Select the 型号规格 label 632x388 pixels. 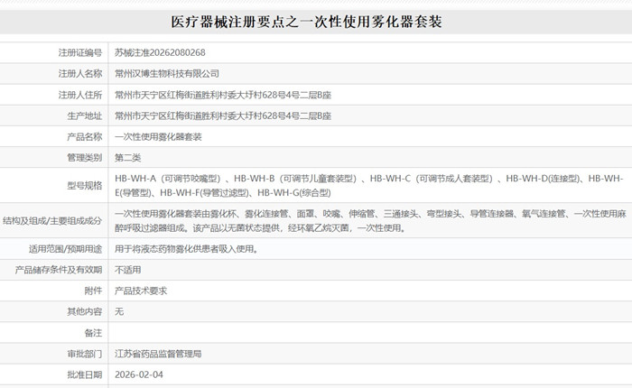point(85,186)
